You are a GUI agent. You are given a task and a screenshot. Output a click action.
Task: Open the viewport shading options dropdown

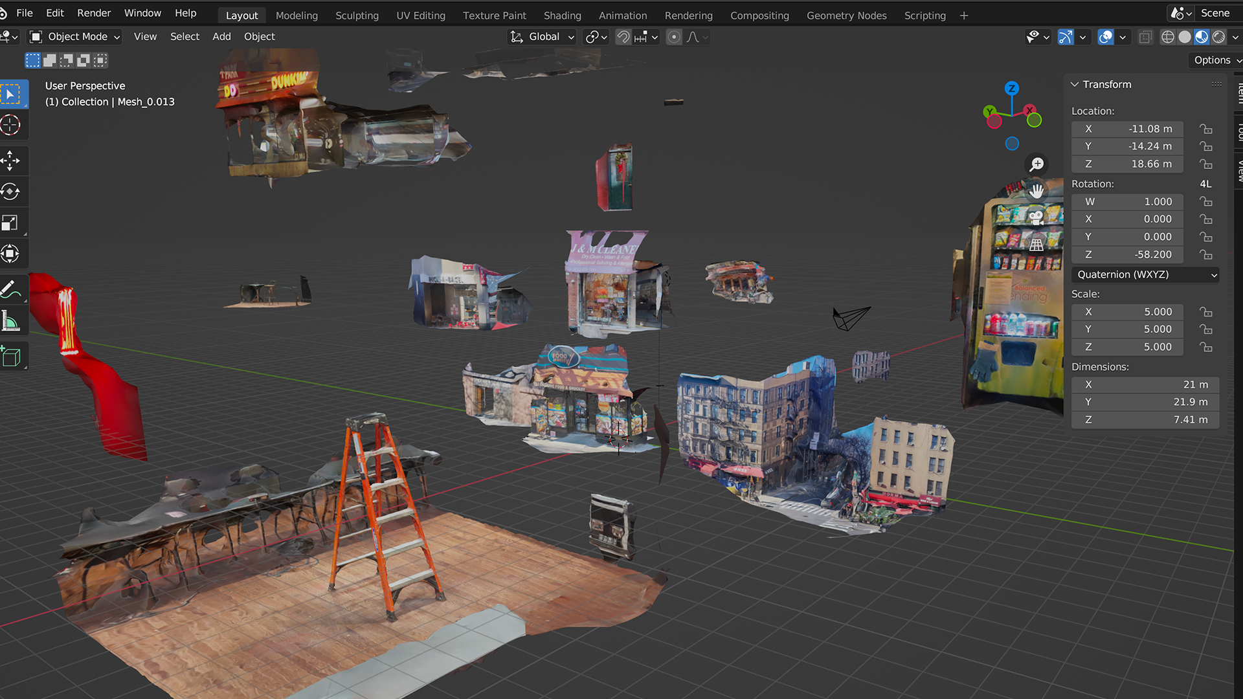(x=1235, y=37)
